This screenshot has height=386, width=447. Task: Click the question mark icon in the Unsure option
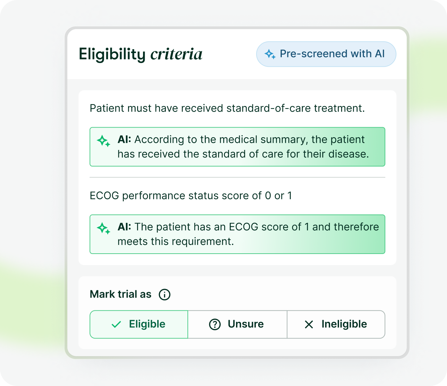[x=215, y=324]
